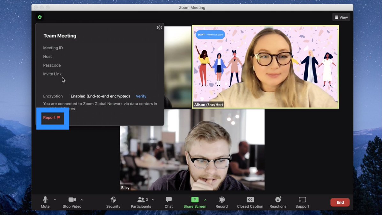Expand share options arrow beside Share Screen

coord(205,200)
